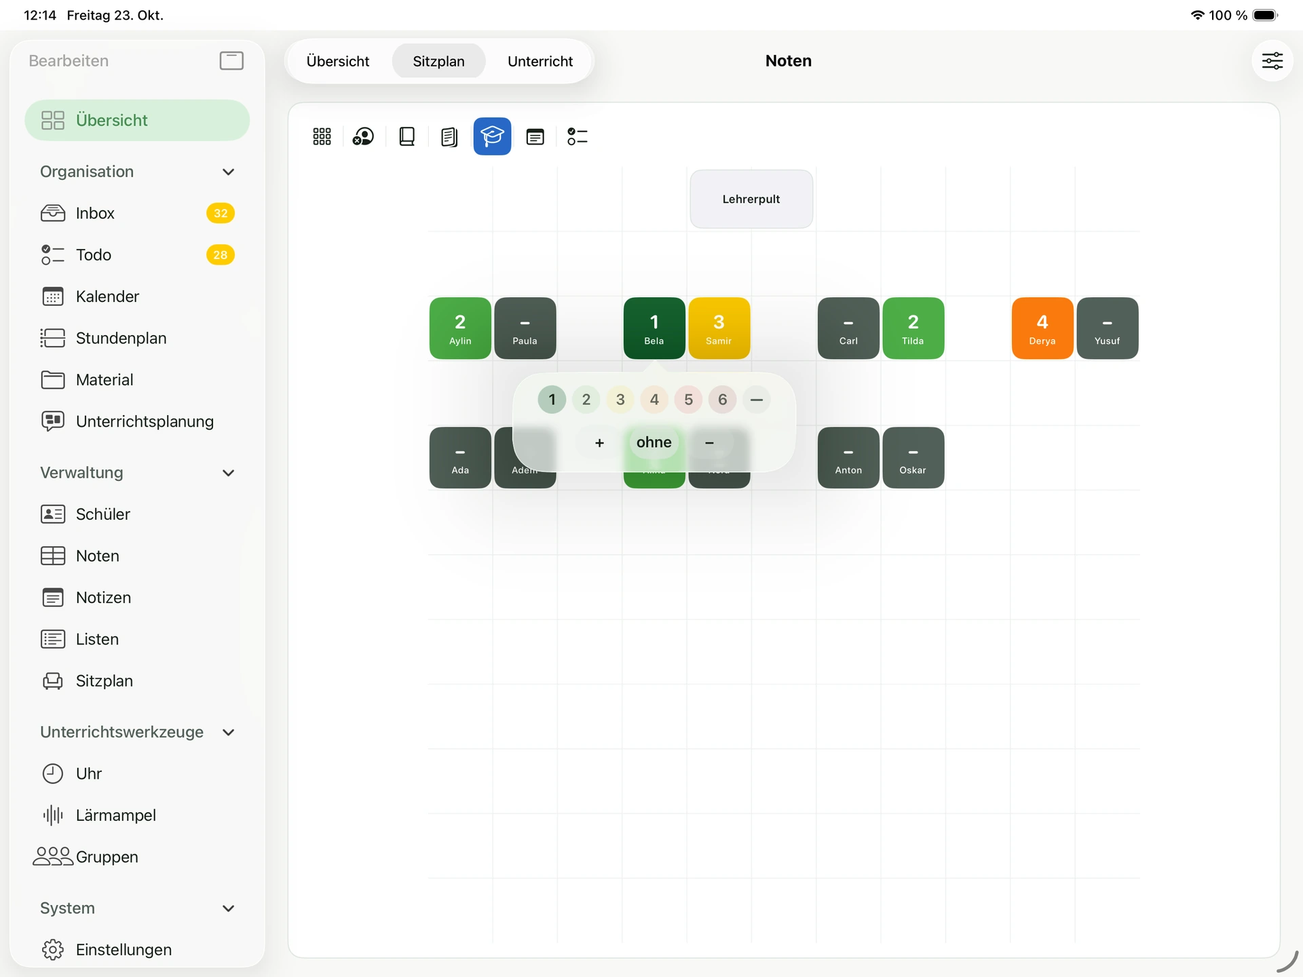Toggle the graduation cap grades mode
Viewport: 1303px width, 977px height.
(492, 136)
